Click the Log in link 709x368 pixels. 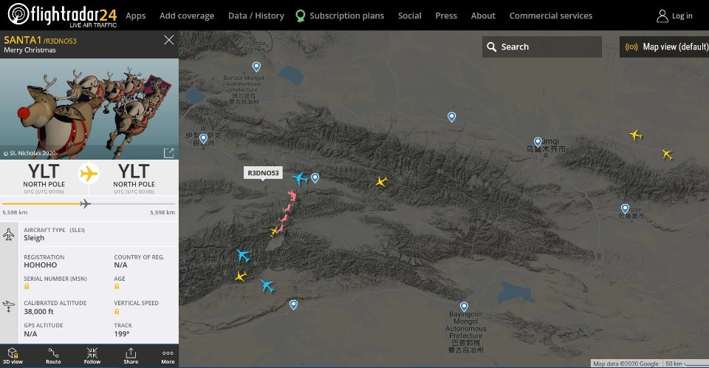pos(674,16)
